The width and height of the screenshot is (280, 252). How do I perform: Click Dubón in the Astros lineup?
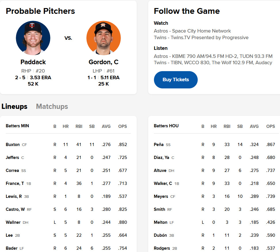[160, 235]
